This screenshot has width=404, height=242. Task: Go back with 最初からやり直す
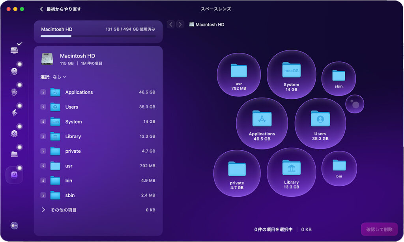click(x=60, y=9)
